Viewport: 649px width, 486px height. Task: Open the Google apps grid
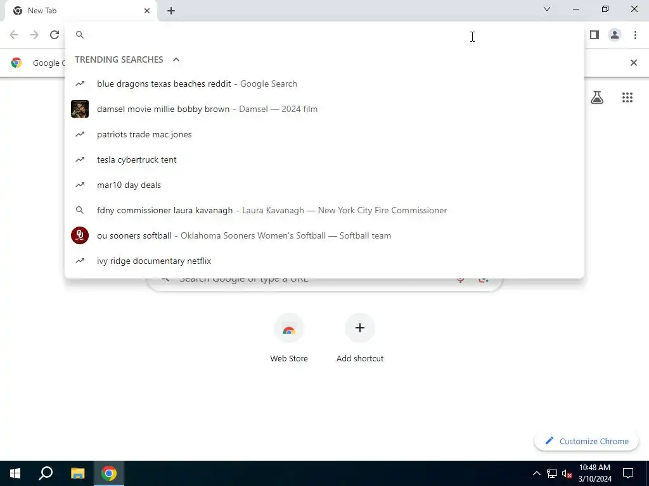point(627,97)
